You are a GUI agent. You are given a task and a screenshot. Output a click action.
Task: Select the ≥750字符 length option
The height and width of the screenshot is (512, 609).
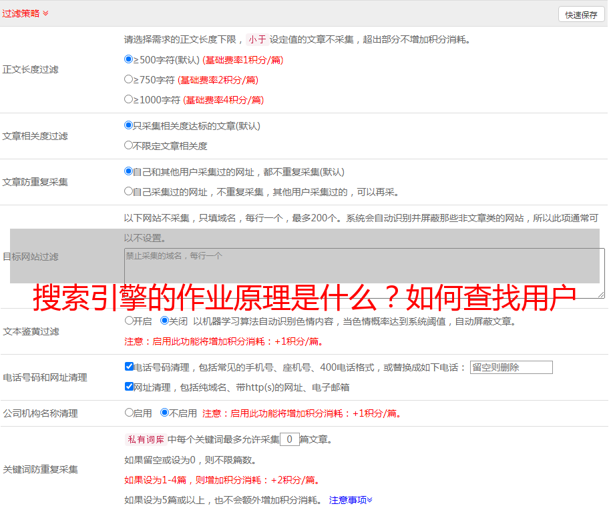(129, 79)
